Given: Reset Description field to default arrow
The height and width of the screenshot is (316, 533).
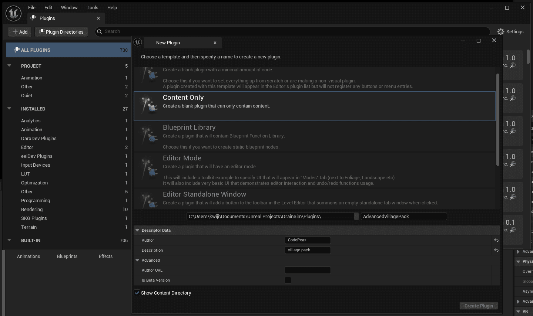Looking at the screenshot, I should tap(496, 250).
